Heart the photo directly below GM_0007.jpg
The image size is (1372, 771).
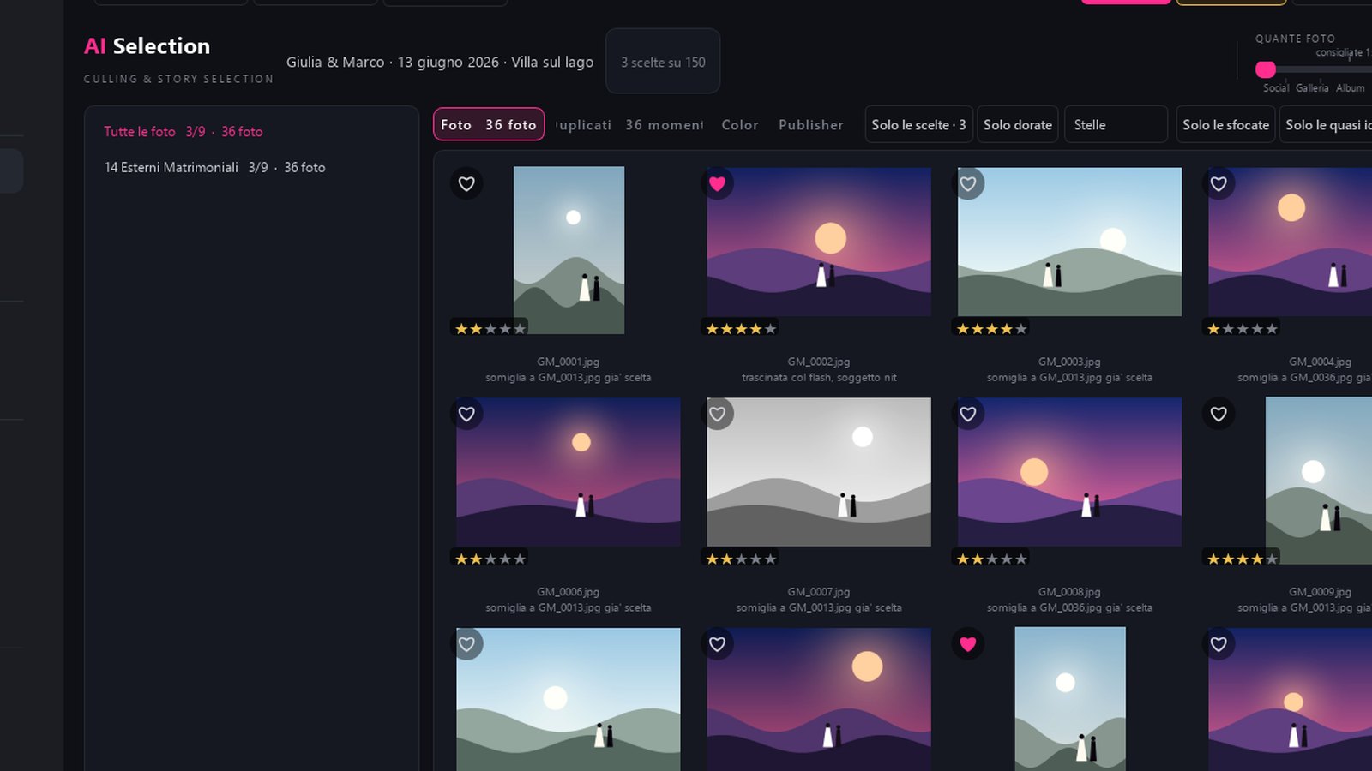click(x=718, y=644)
